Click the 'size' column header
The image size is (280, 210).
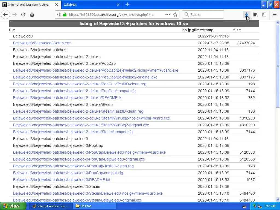(x=237, y=30)
